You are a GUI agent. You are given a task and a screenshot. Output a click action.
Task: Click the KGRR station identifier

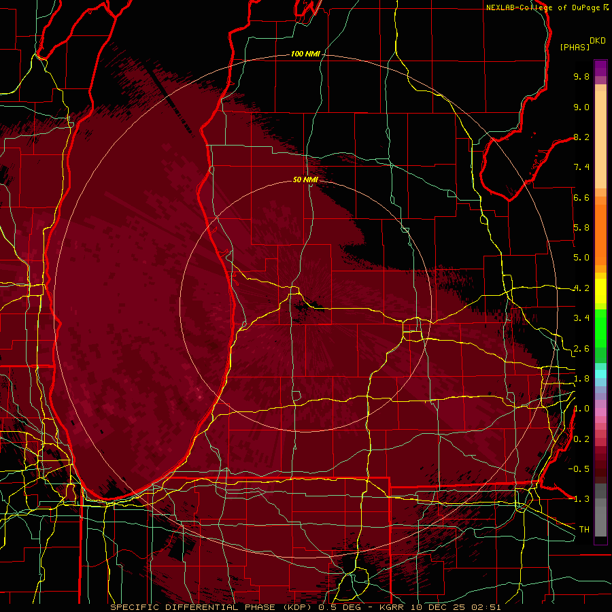pyautogui.click(x=391, y=607)
